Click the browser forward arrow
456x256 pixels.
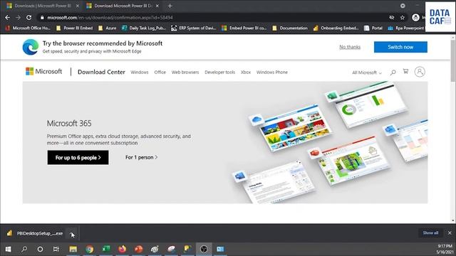tap(18, 18)
